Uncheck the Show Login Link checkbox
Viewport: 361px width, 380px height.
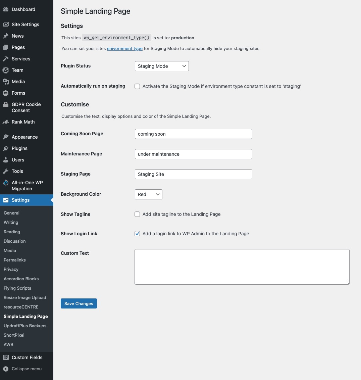[137, 234]
